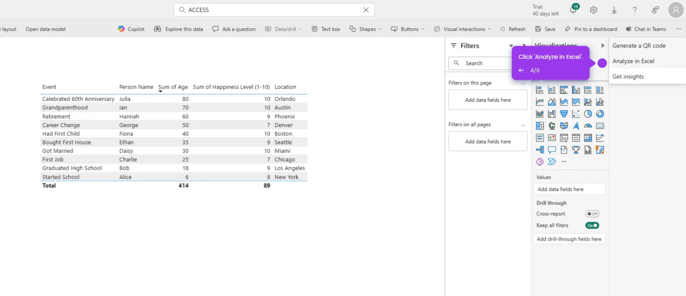Add a Slicer visual
The width and height of the screenshot is (686, 296).
[x=564, y=138]
